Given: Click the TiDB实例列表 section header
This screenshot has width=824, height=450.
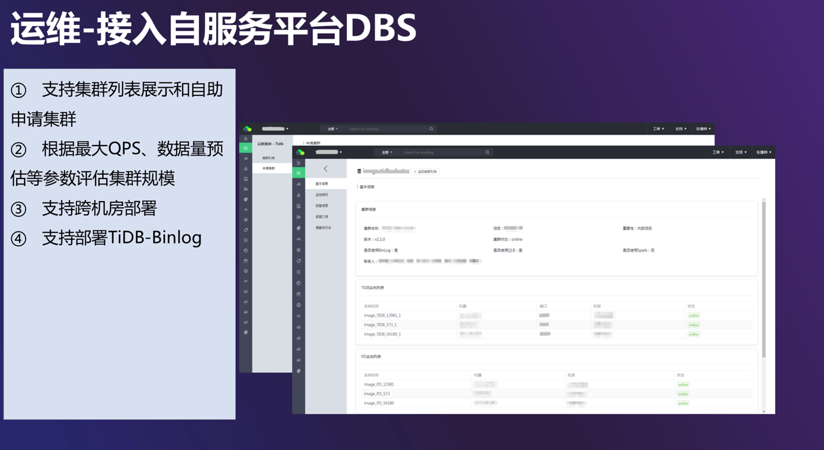Looking at the screenshot, I should pyautogui.click(x=373, y=288).
